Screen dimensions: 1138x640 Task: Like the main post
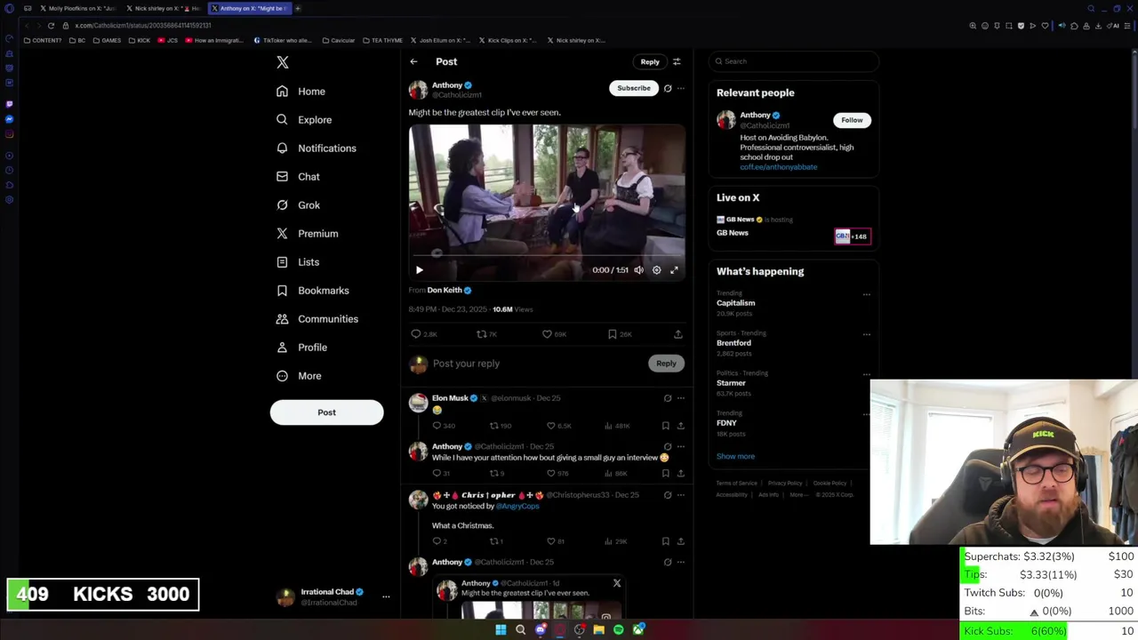click(x=547, y=334)
